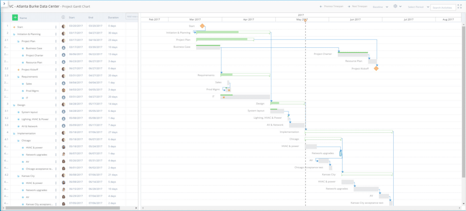
Task: Click the 27 days duration for Implementation
Action: pyautogui.click(x=113, y=133)
